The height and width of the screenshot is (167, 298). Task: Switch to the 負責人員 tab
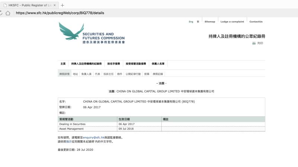coord(86,74)
